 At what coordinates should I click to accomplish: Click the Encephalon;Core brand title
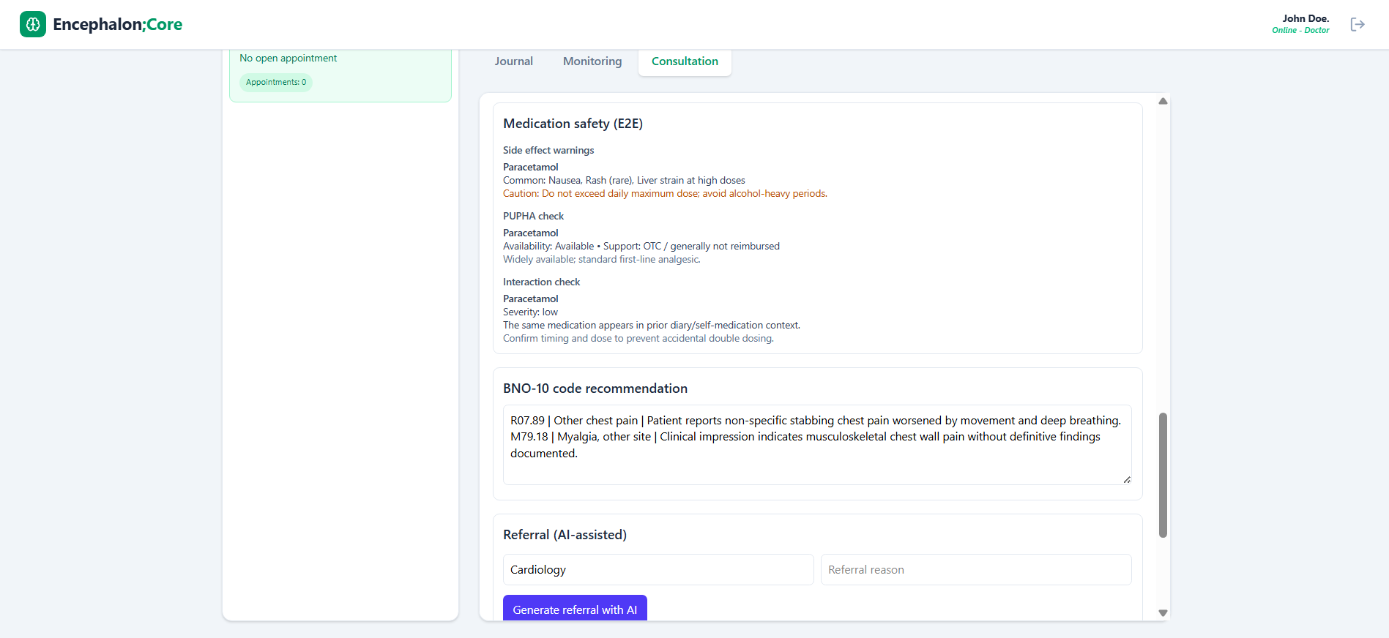(x=117, y=24)
